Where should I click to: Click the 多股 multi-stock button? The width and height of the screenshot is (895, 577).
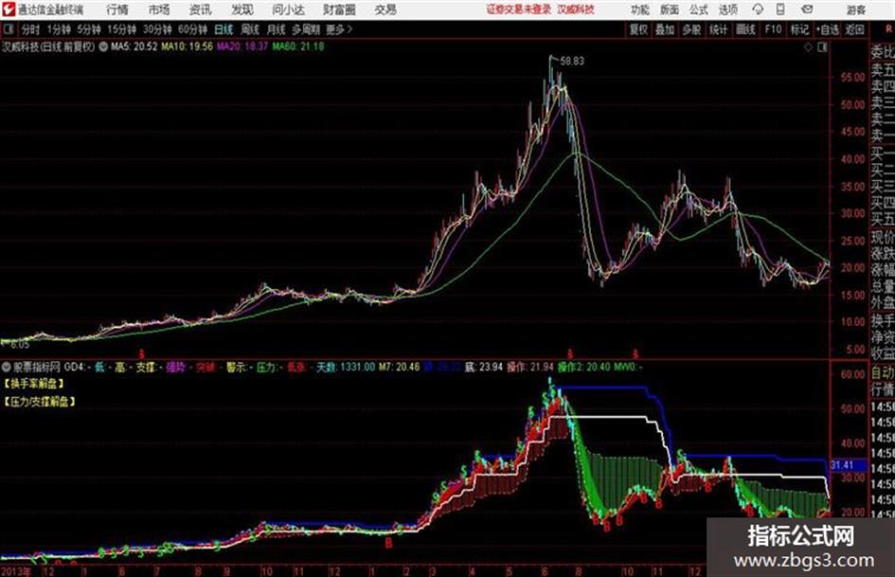[x=691, y=29]
